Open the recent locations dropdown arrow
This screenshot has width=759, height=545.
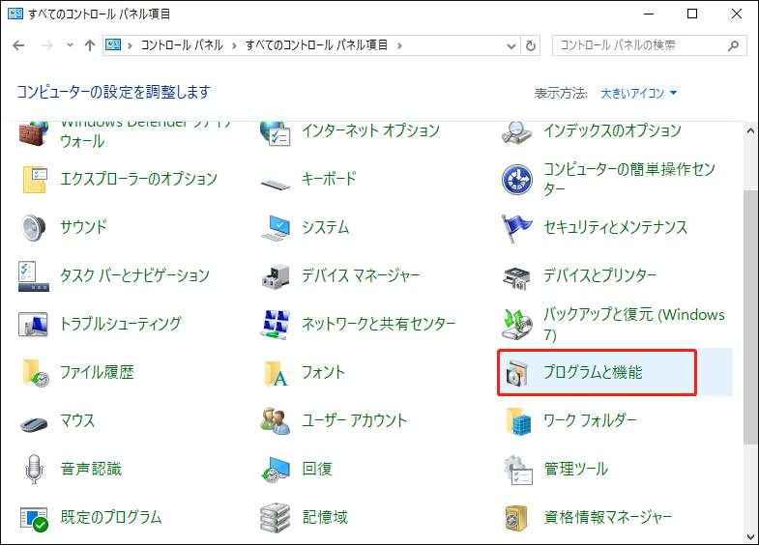pyautogui.click(x=70, y=45)
